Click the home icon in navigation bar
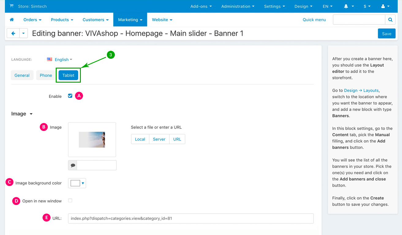This screenshot has height=235, width=402. point(12,20)
